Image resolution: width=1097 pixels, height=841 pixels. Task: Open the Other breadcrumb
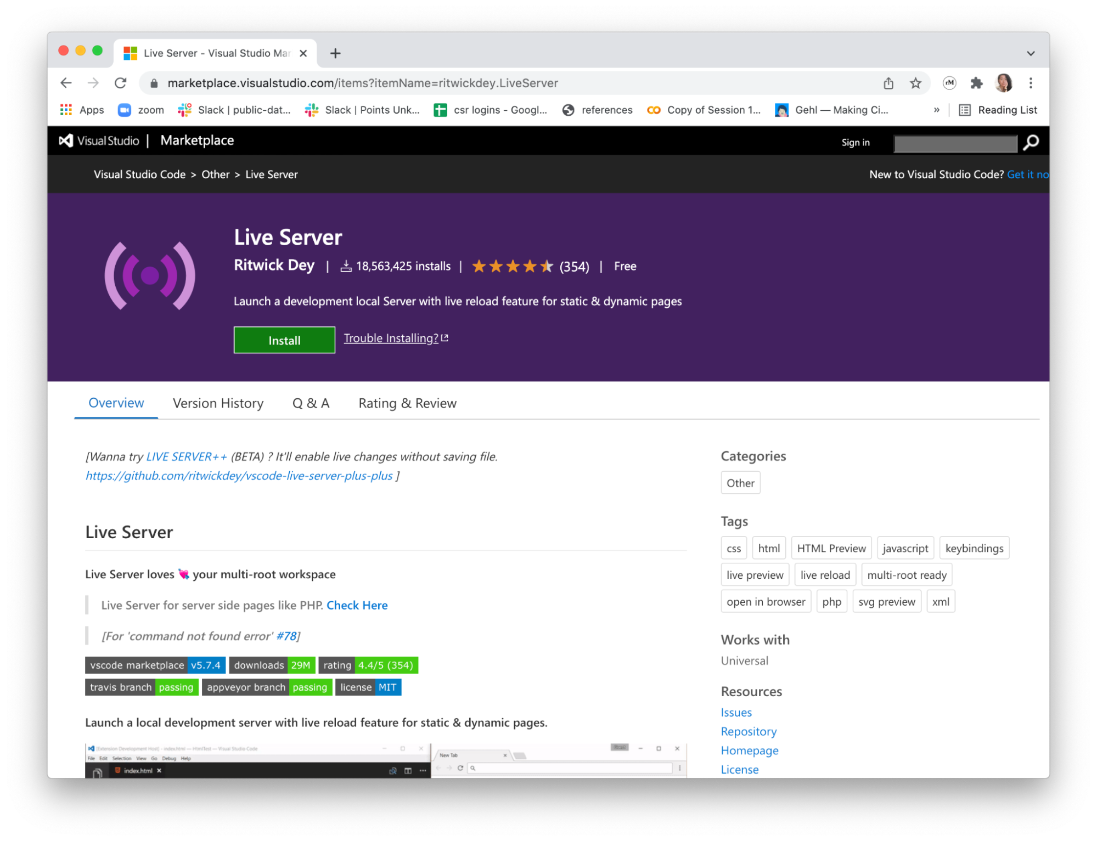click(x=215, y=174)
